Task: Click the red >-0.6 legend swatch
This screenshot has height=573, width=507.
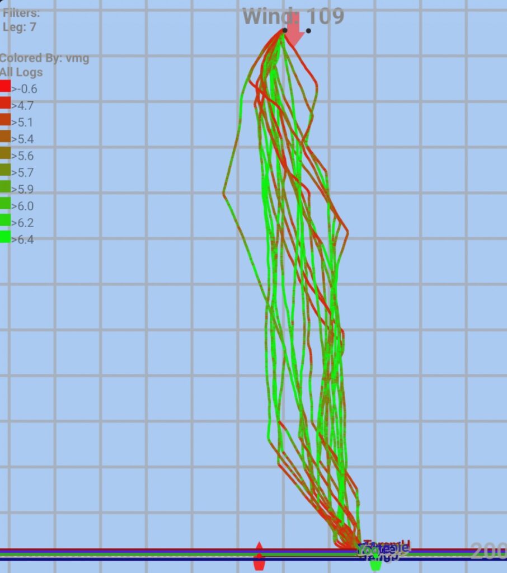Action: pos(5,86)
